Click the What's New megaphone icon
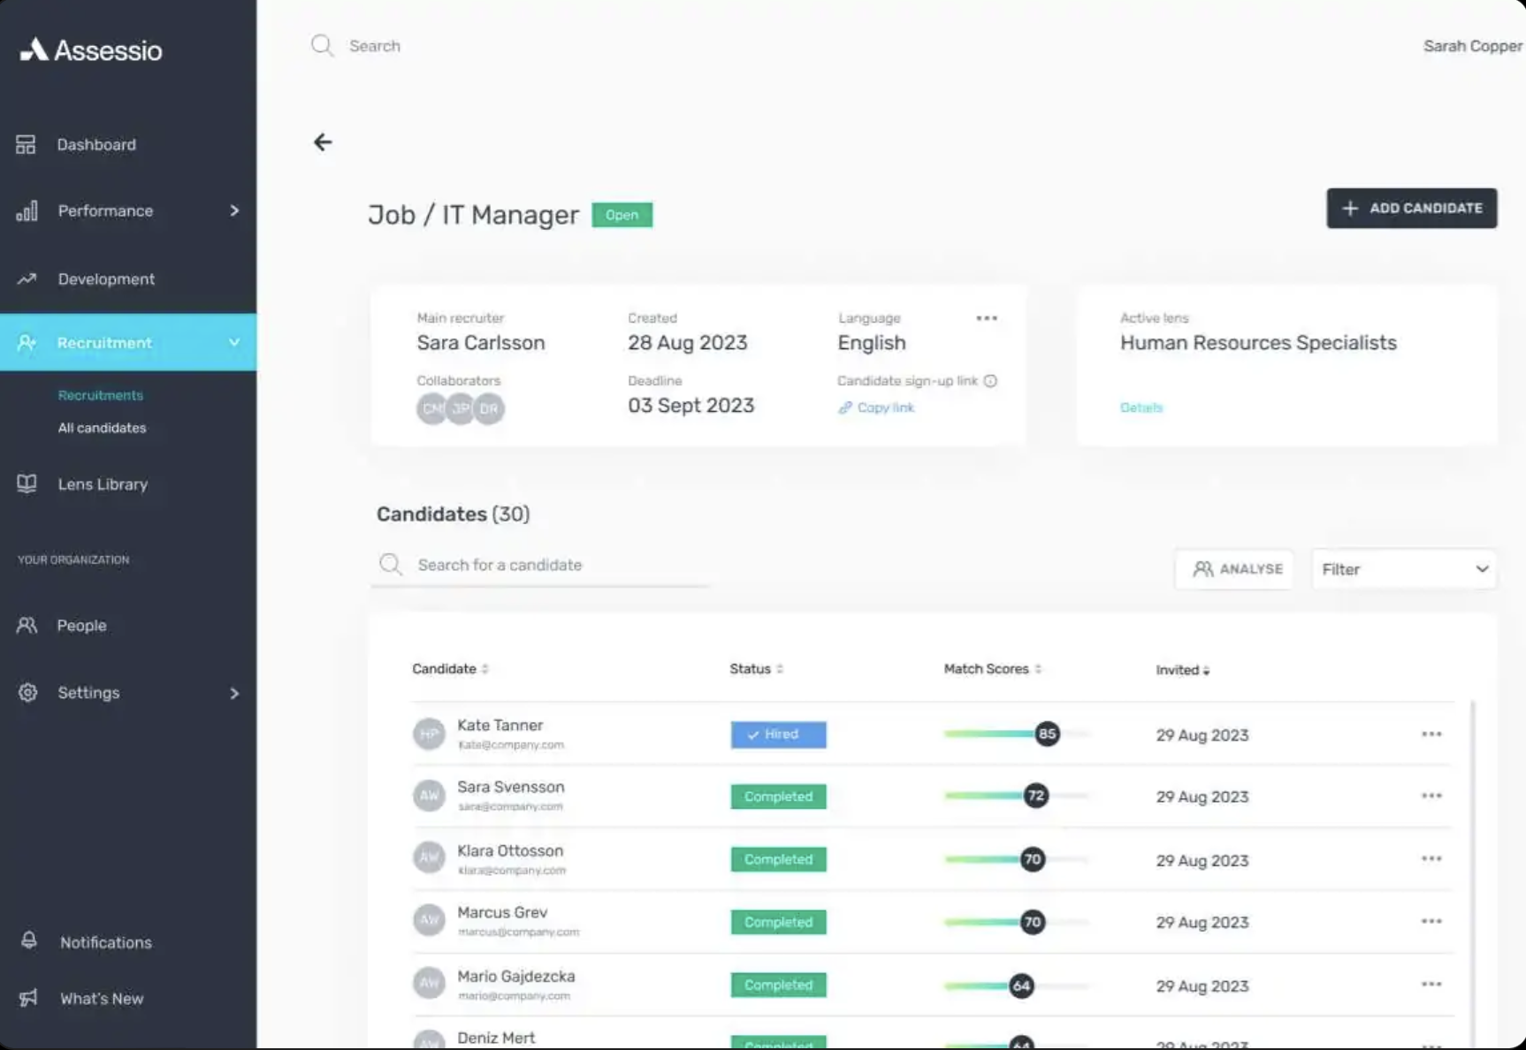Viewport: 1526px width, 1050px height. click(x=29, y=998)
